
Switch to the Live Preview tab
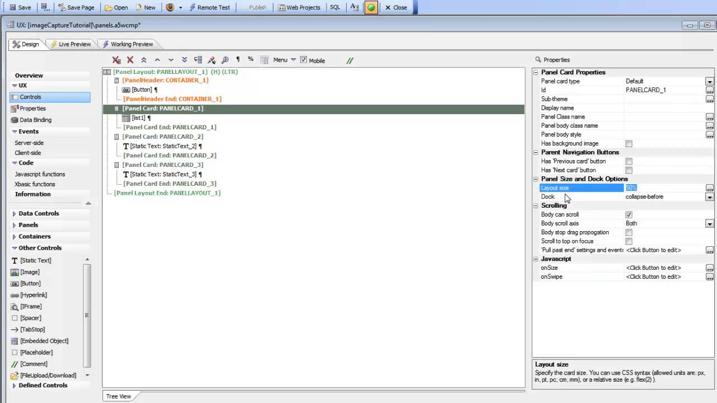tap(70, 44)
